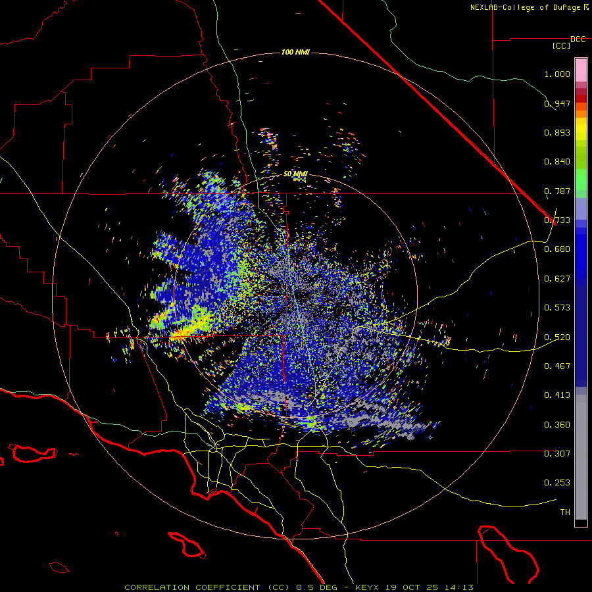Select the 0.627 scale value
Screen dimensions: 592x592
click(557, 279)
